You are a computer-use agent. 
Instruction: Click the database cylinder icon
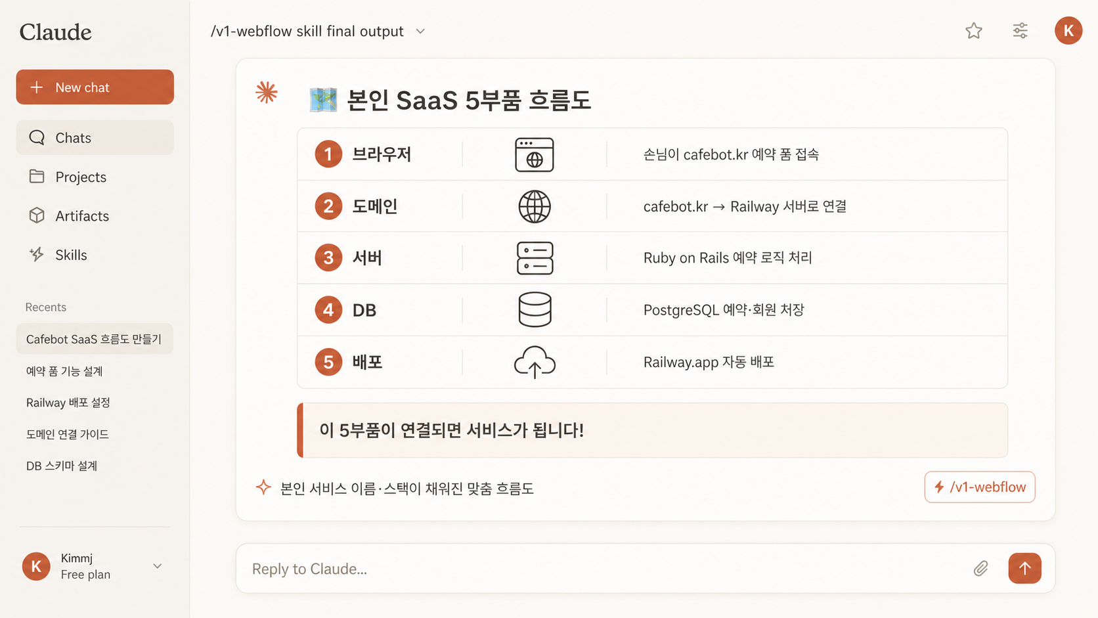pos(535,309)
